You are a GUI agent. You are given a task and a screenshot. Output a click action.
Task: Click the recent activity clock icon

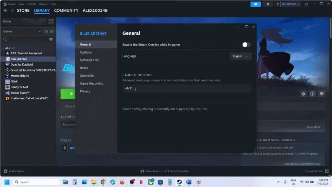click(46, 31)
